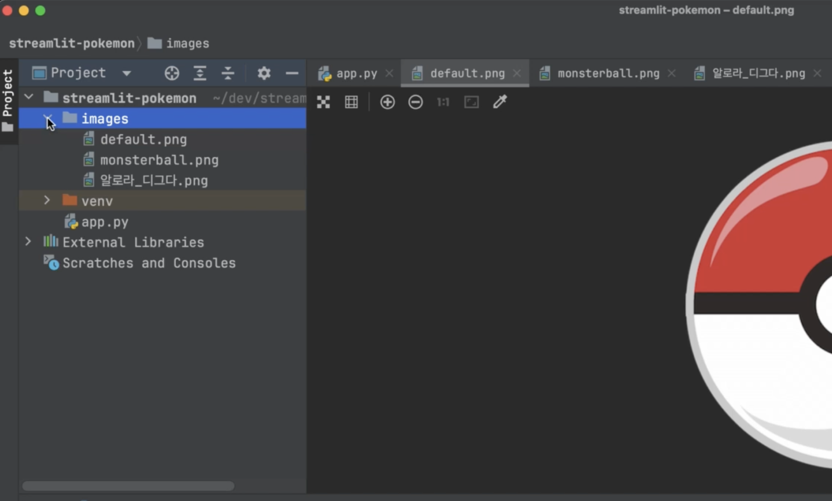This screenshot has height=501, width=832.
Task: Expand the venv folder
Action: point(47,201)
